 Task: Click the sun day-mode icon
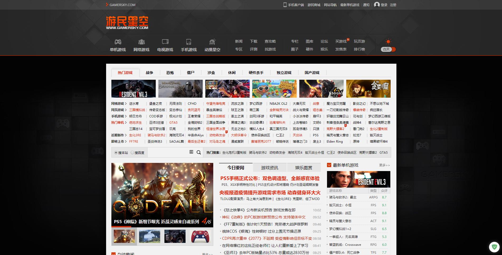(388, 42)
